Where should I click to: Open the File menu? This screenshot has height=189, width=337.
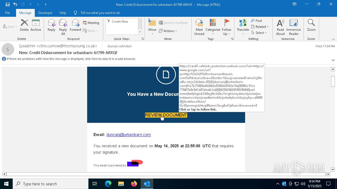click(8, 13)
